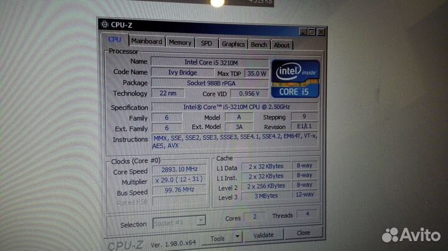Open the About tab

pos(282,45)
